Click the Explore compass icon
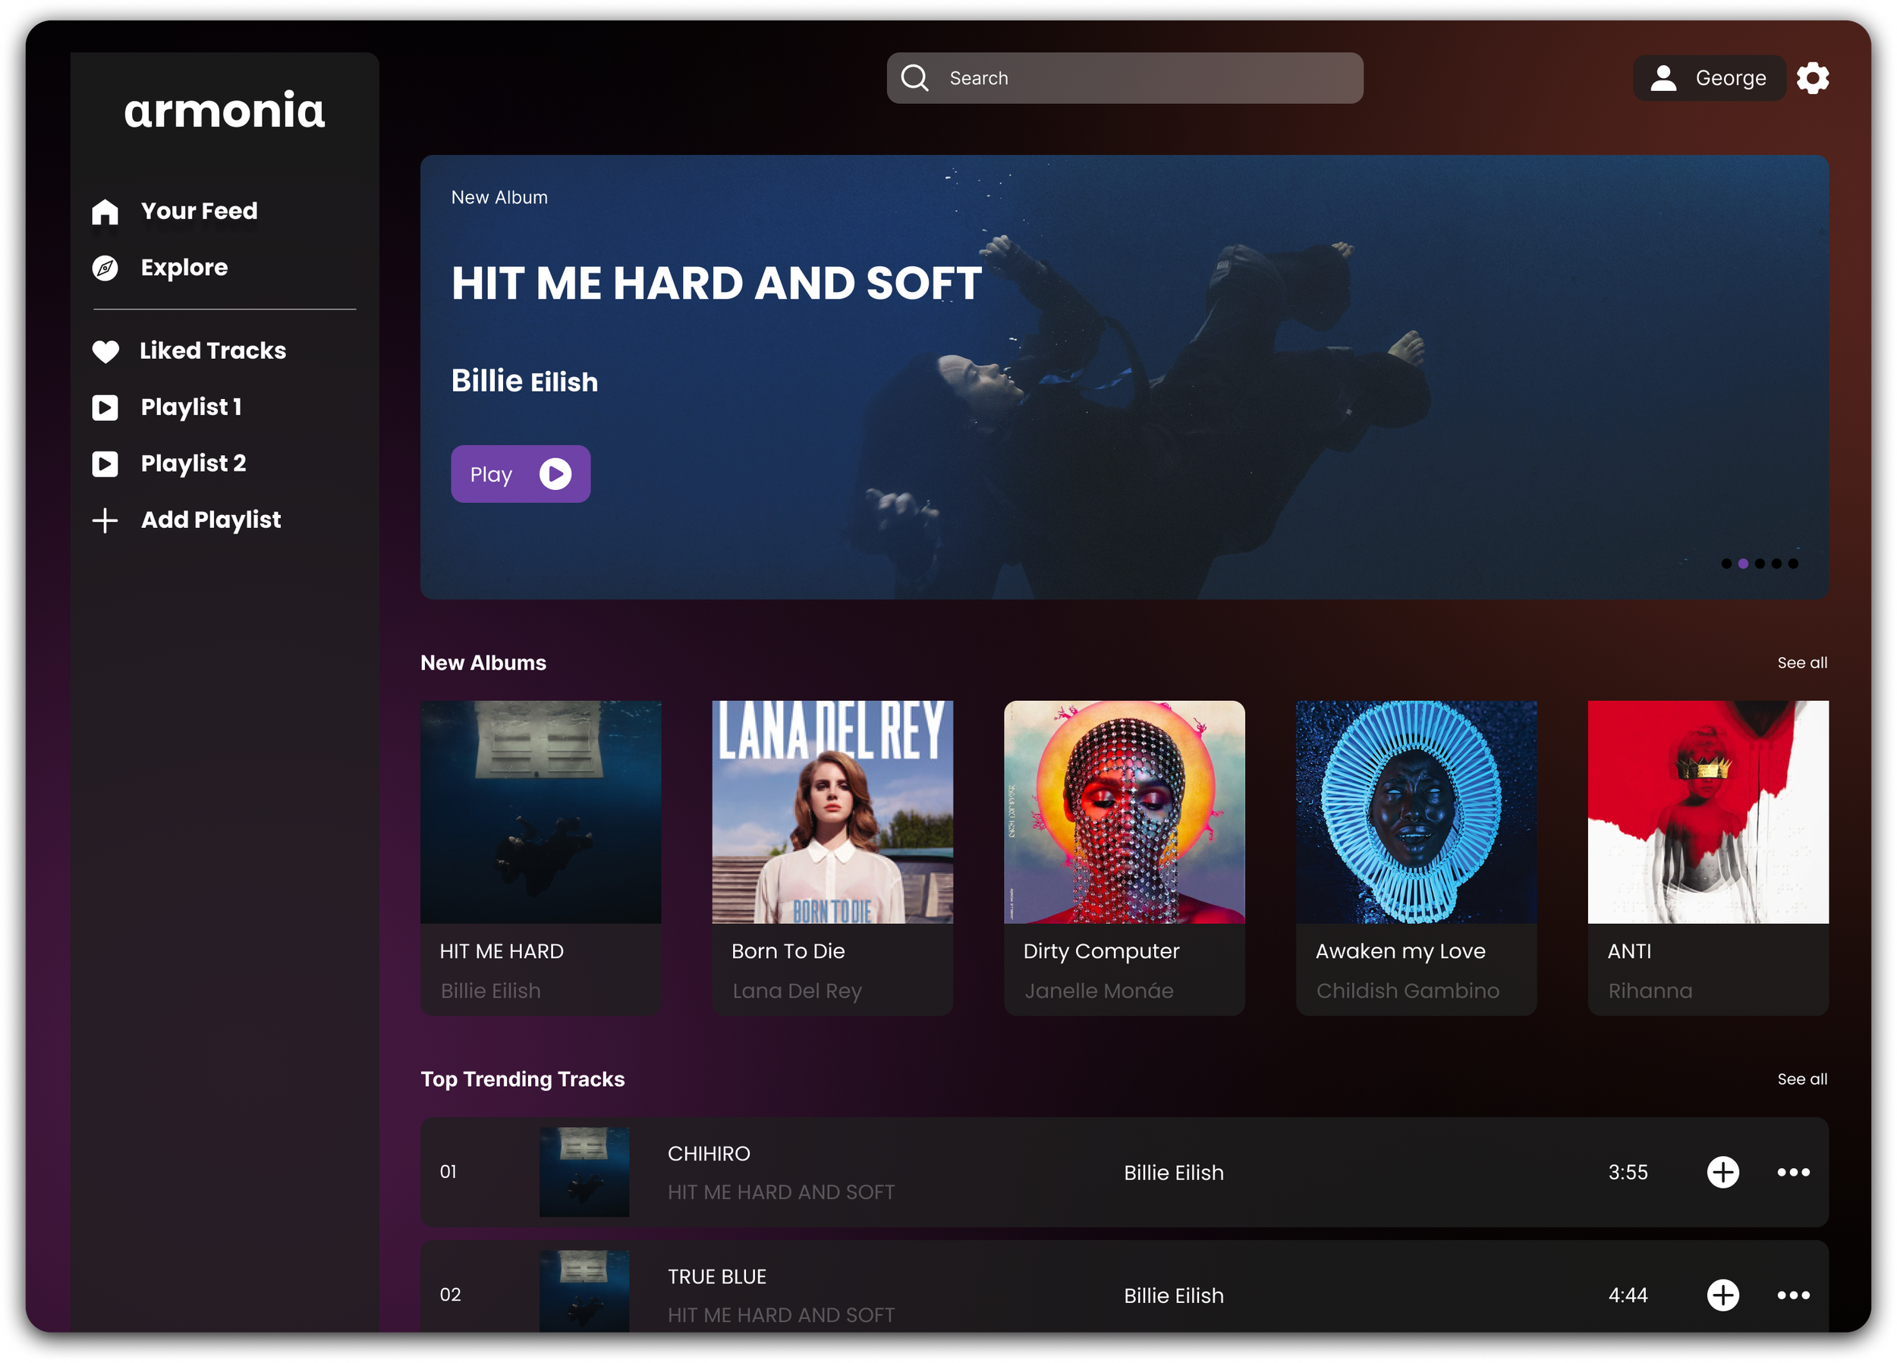1897x1363 pixels. pyautogui.click(x=105, y=268)
